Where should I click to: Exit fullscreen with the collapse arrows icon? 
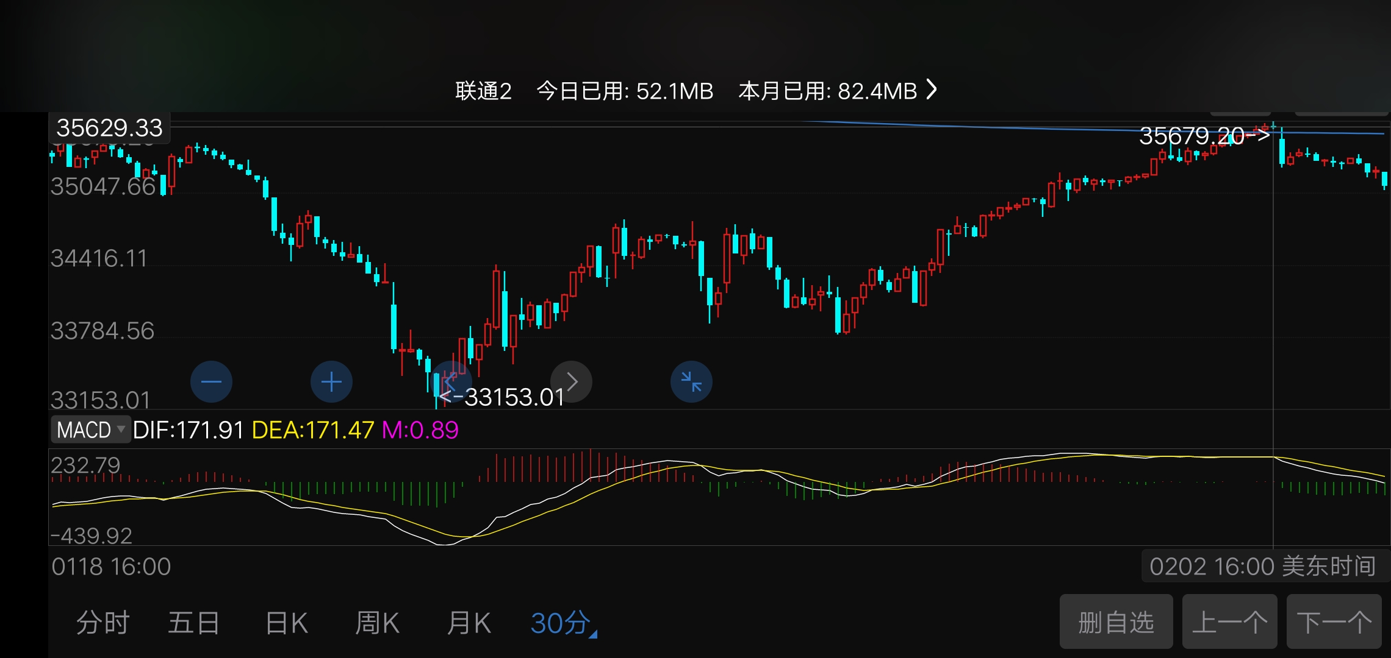[691, 382]
